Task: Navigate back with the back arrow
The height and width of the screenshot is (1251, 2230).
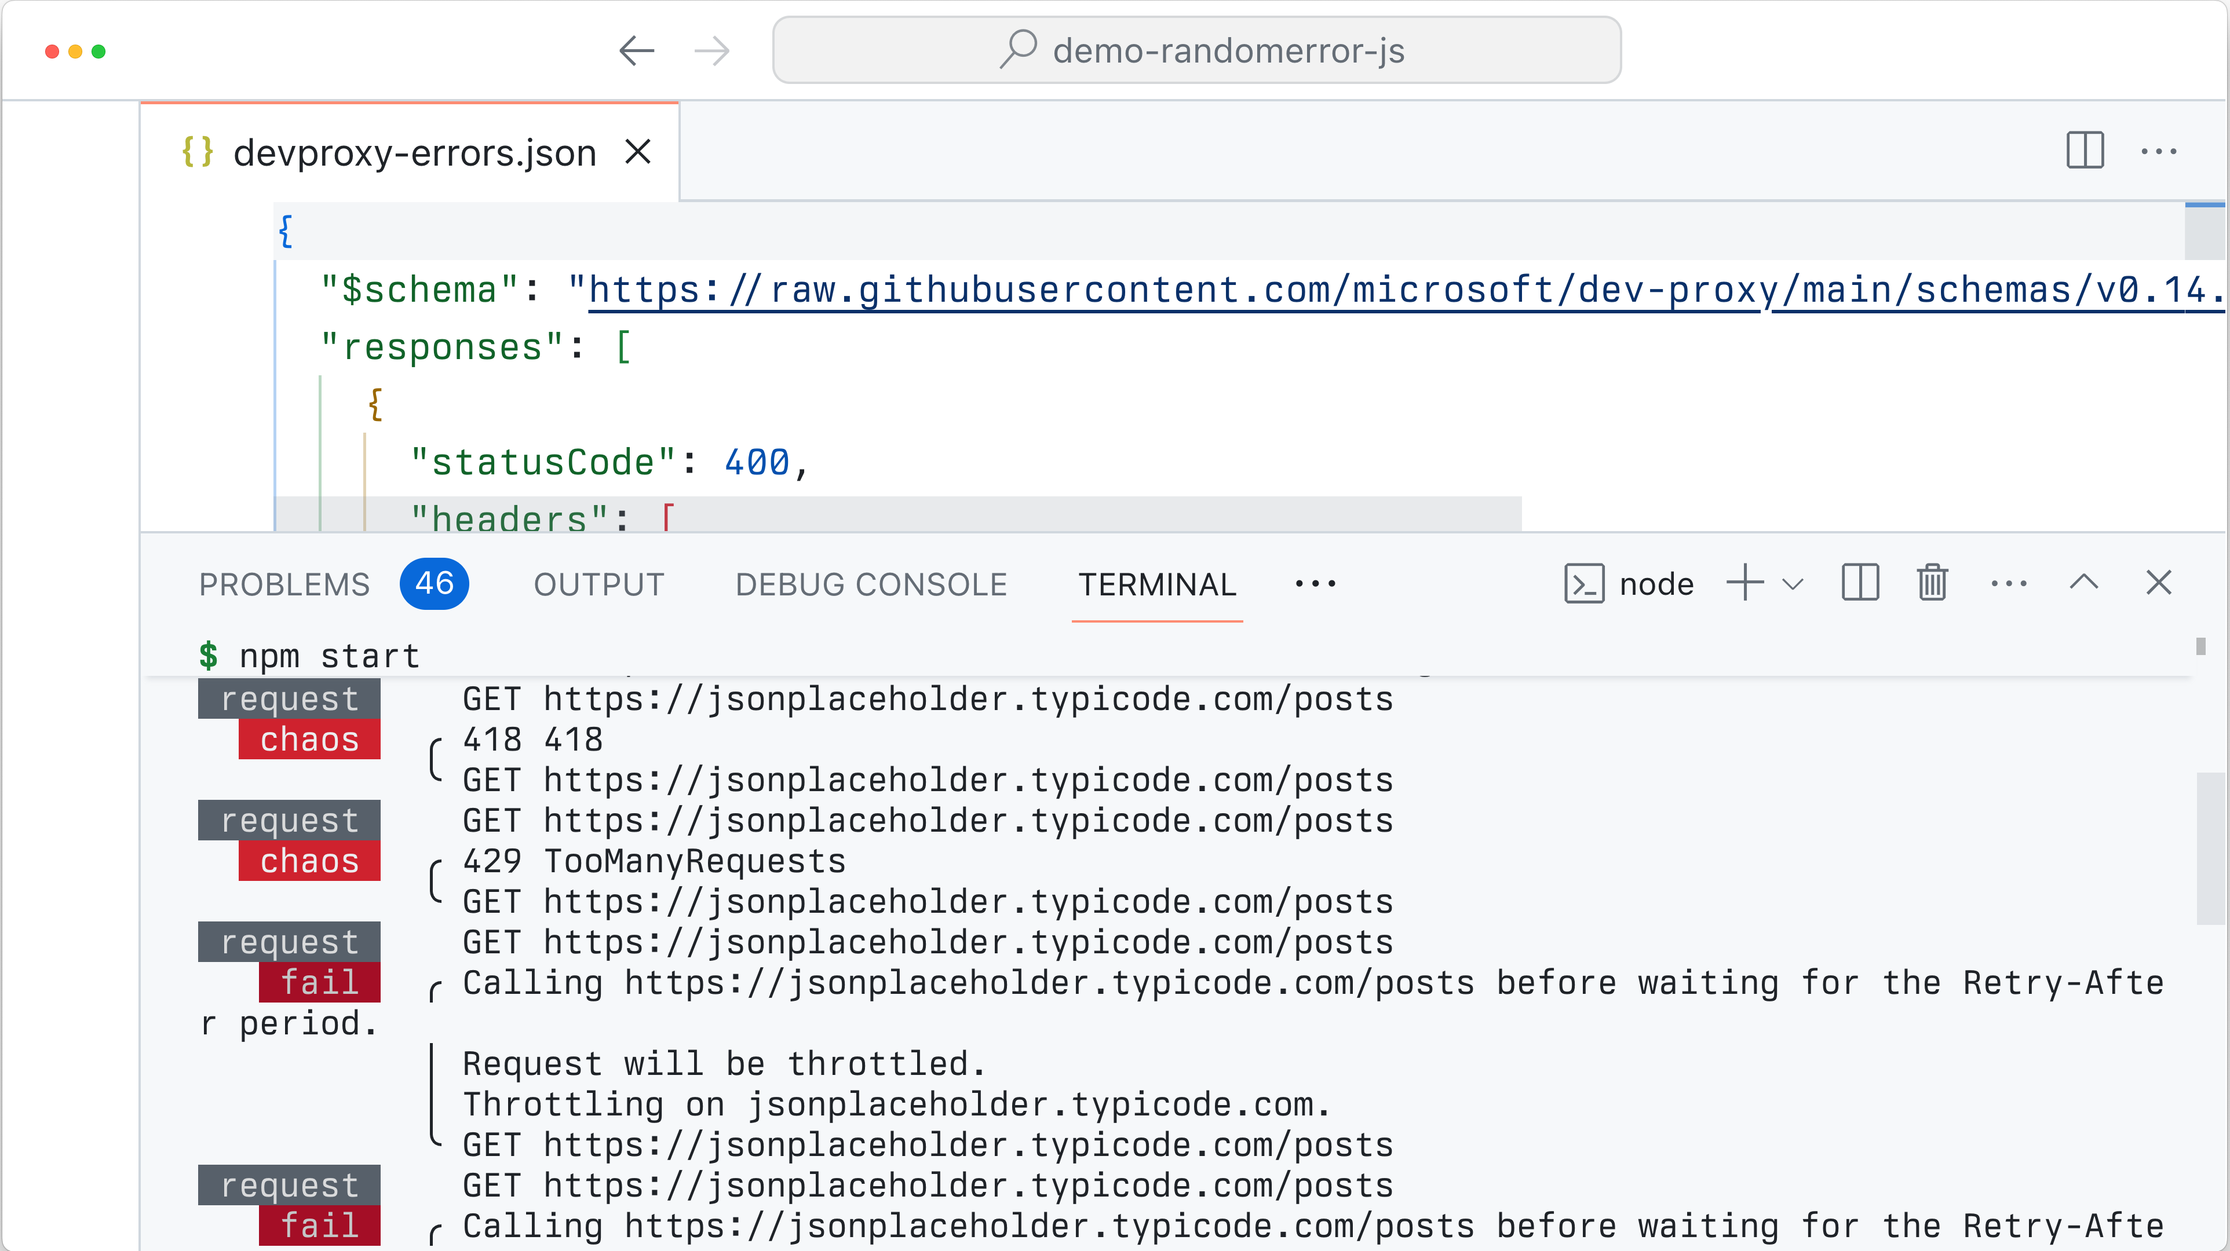Action: point(636,50)
